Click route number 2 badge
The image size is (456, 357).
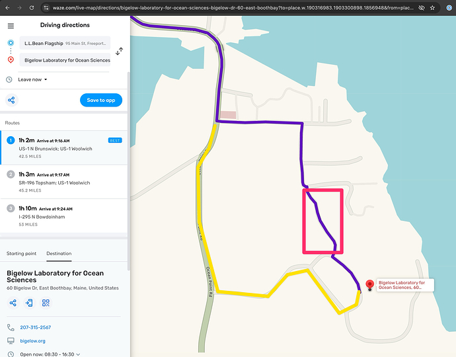pyautogui.click(x=11, y=175)
